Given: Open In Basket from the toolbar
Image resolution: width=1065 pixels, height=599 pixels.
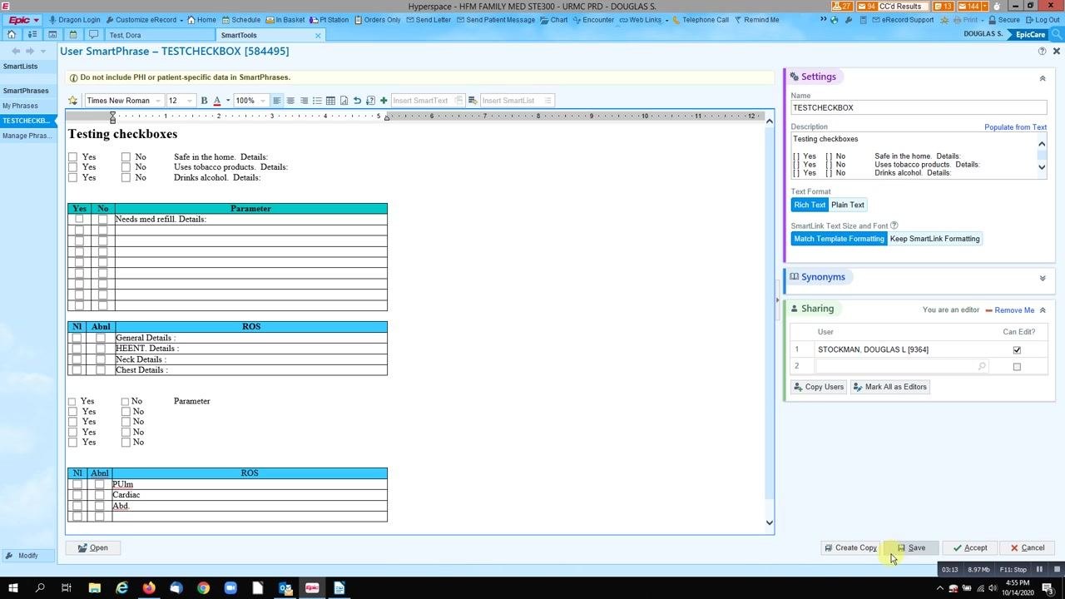Looking at the screenshot, I should coord(285,20).
